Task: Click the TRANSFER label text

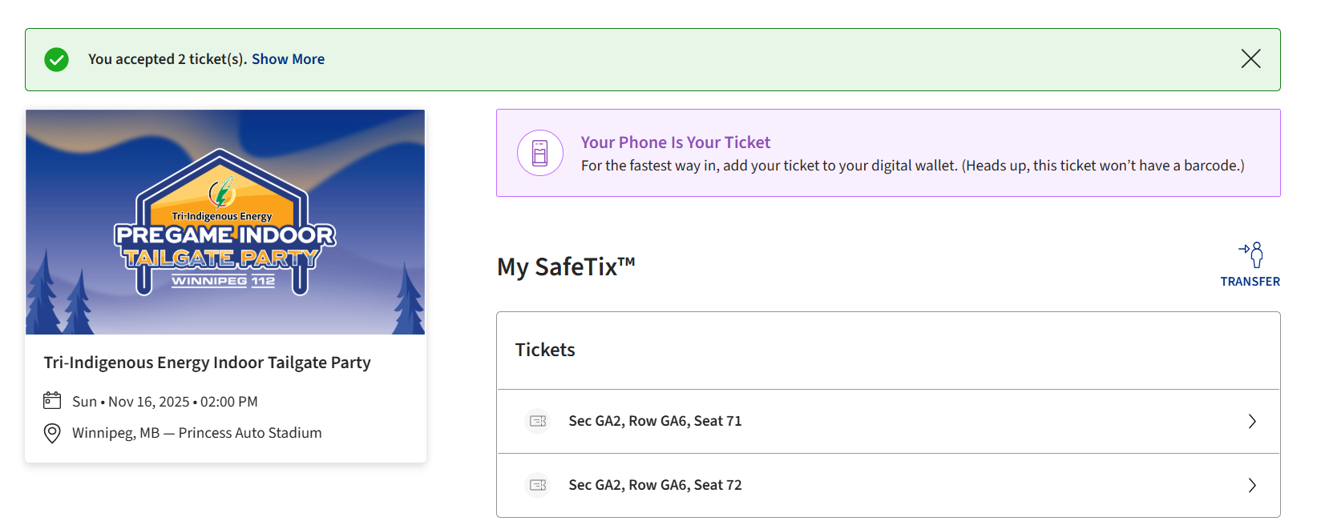Action: 1250,282
